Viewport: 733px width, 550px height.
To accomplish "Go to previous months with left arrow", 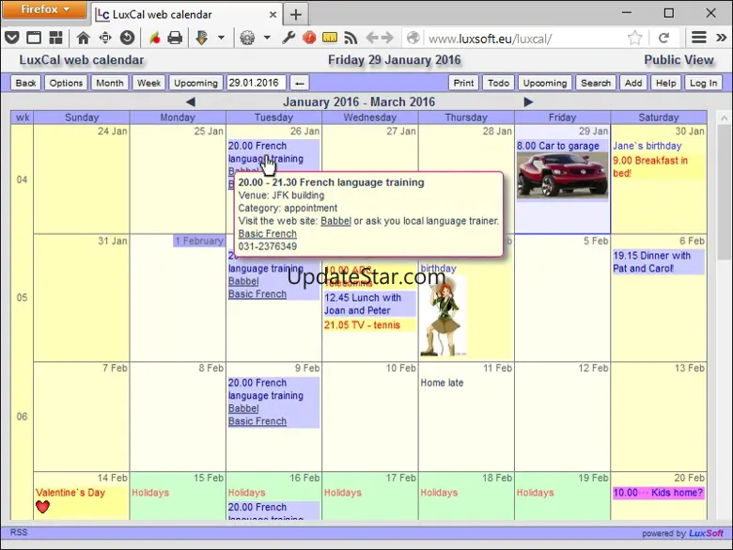I will click(191, 102).
